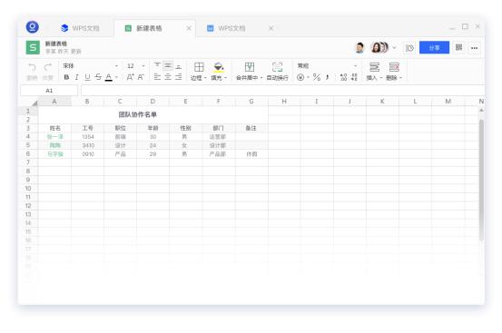This screenshot has height=333, width=502.
Task: Open the version history clock icon
Action: point(409,48)
